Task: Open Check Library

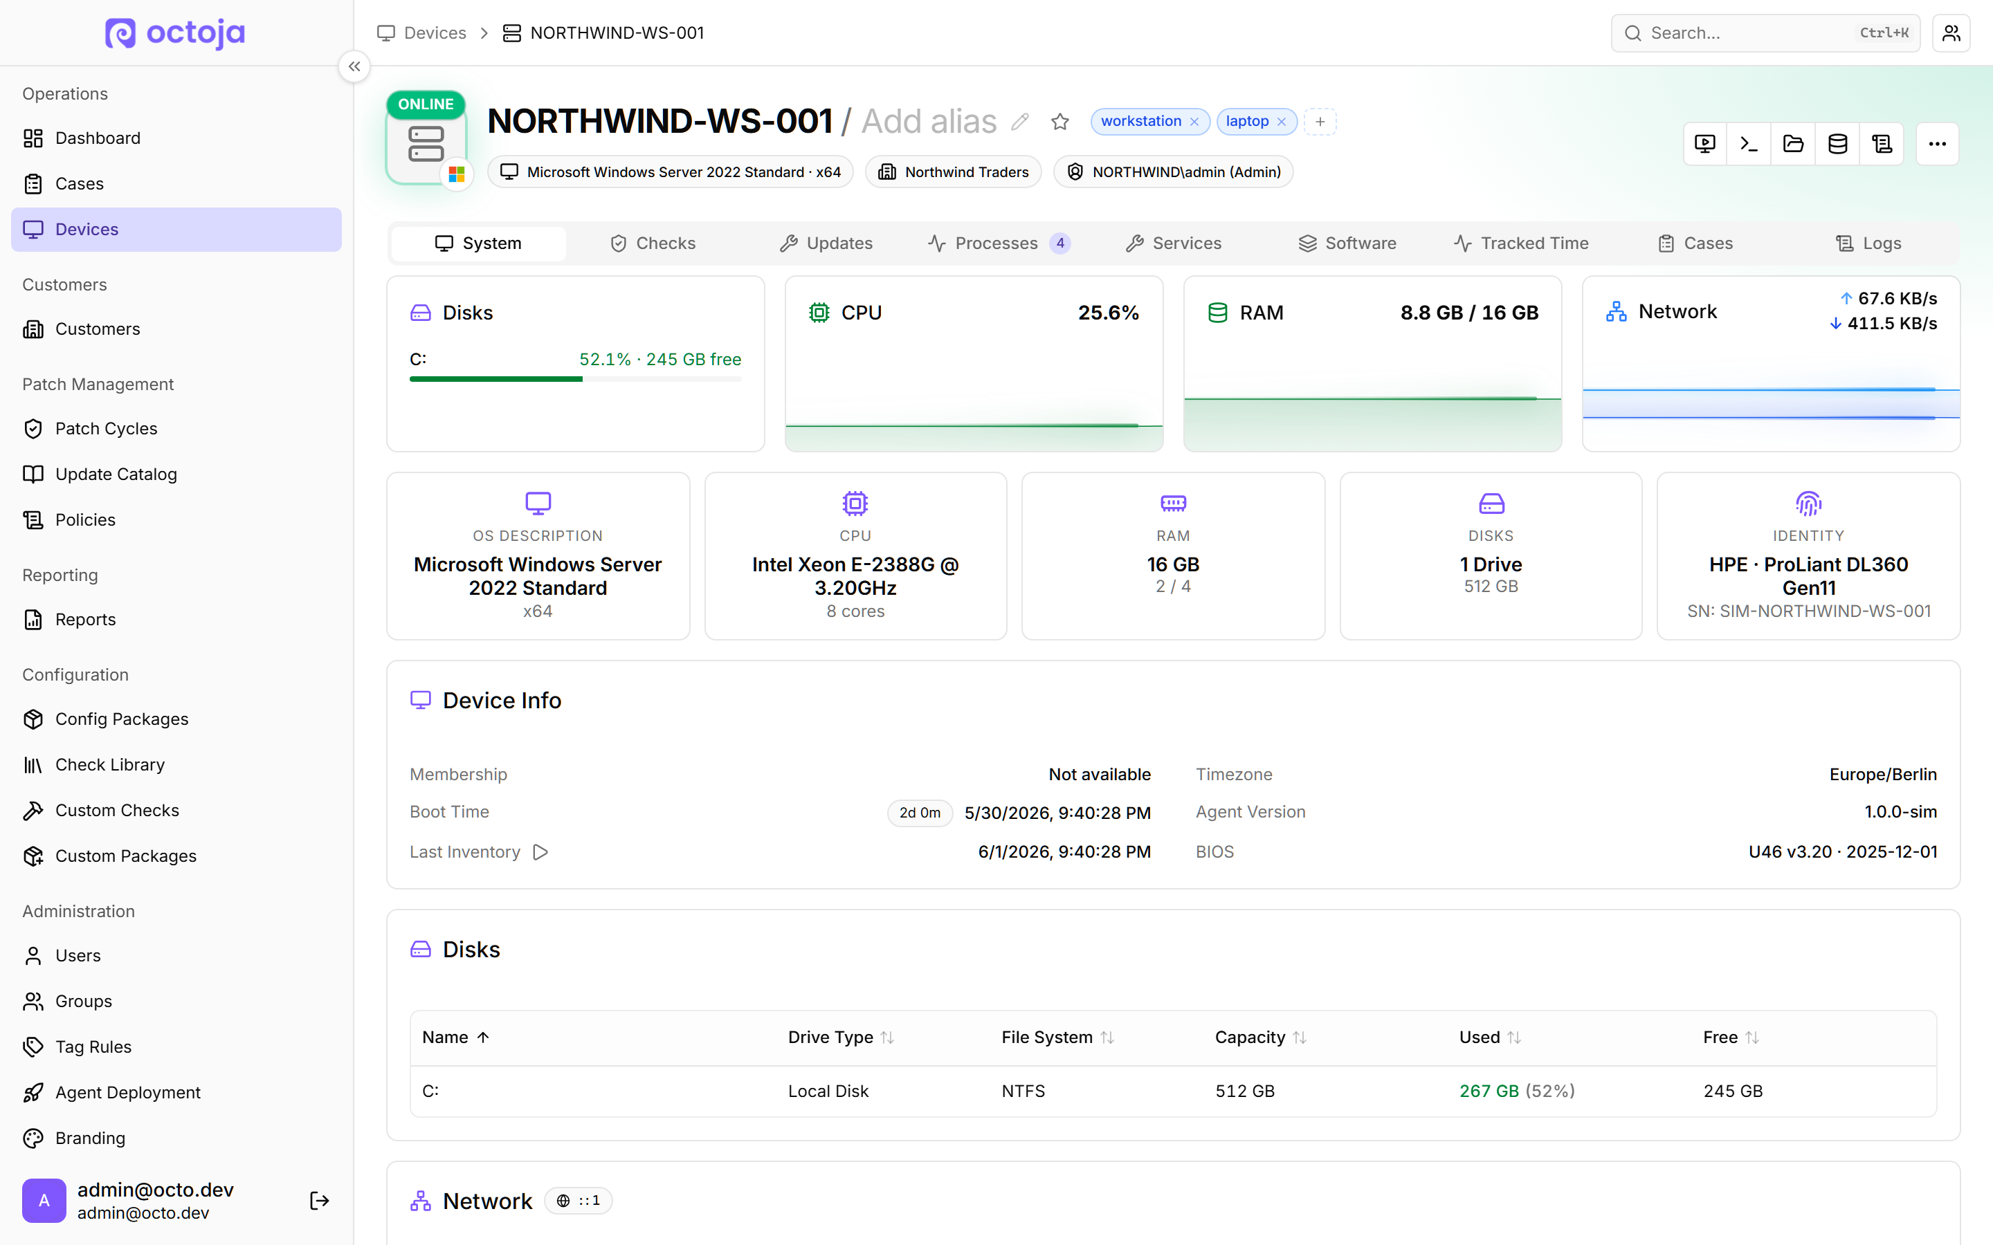Action: (176, 765)
